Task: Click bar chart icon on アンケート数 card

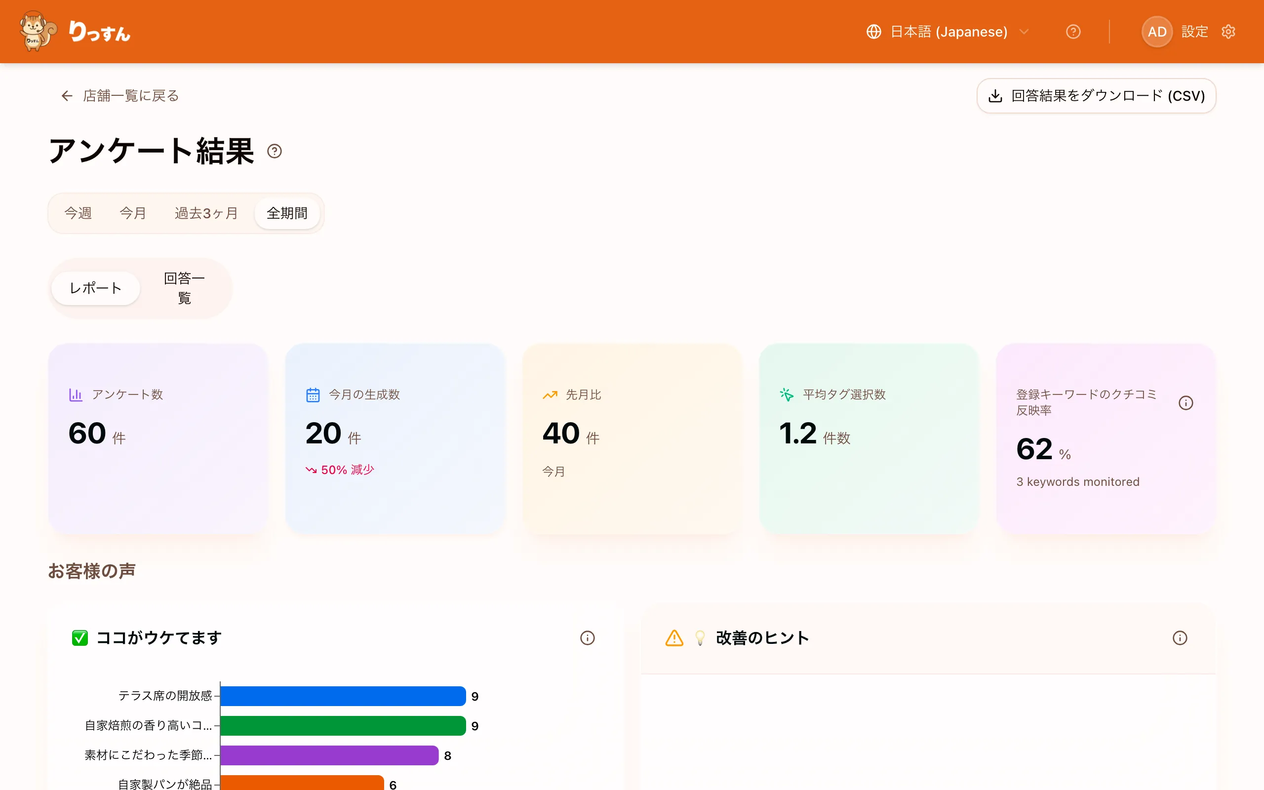Action: pos(76,395)
